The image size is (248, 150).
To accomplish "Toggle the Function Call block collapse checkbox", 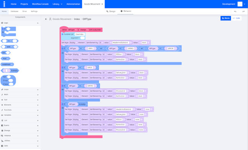I will point(62,34).
